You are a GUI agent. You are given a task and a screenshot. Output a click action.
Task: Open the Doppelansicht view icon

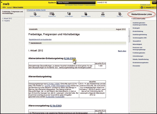tap(52, 14)
